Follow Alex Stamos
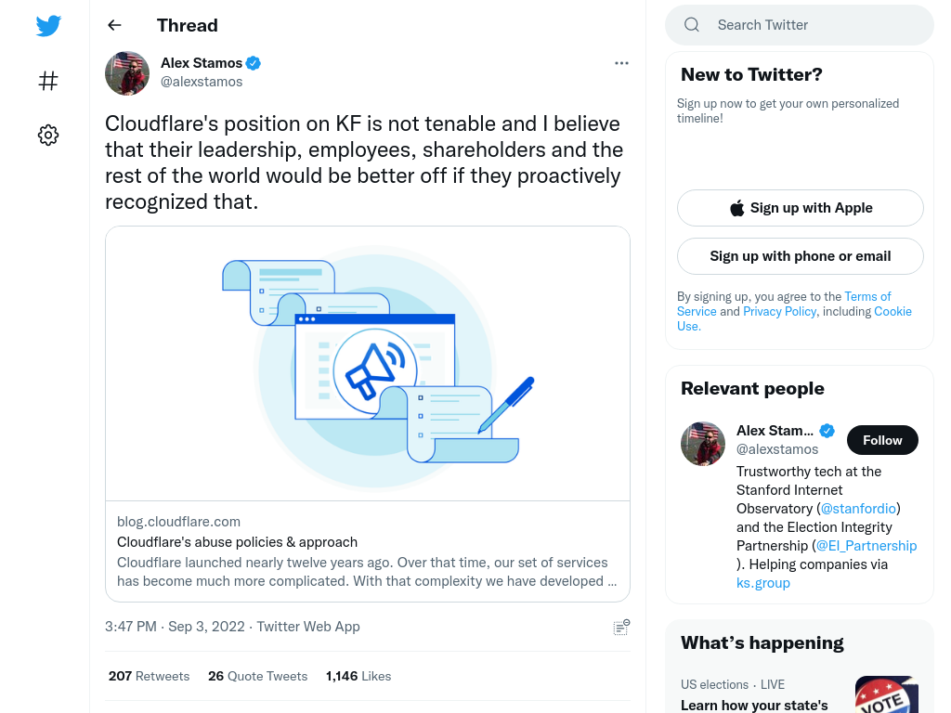 pos(882,440)
